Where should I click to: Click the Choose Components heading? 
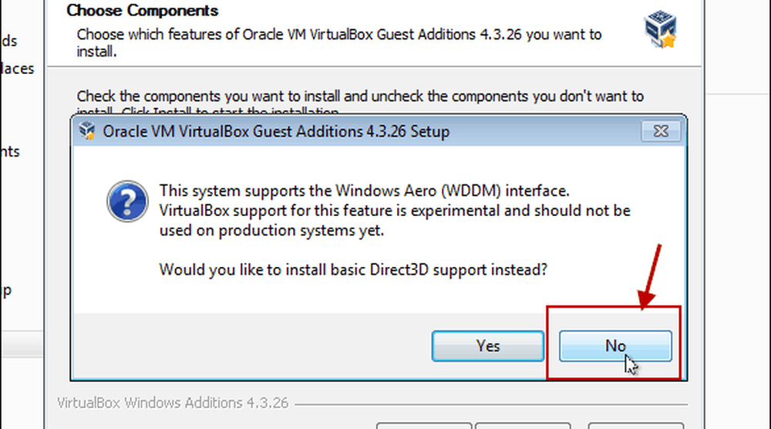[142, 10]
